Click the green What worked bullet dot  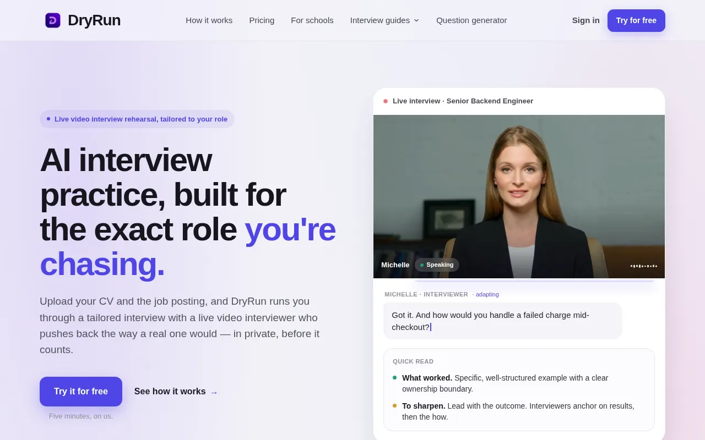pos(394,377)
